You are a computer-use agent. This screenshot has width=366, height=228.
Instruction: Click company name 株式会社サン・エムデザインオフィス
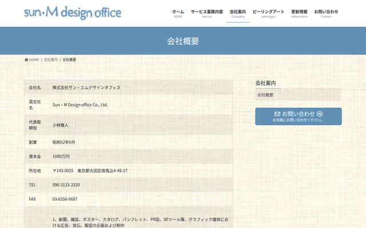tap(86, 88)
